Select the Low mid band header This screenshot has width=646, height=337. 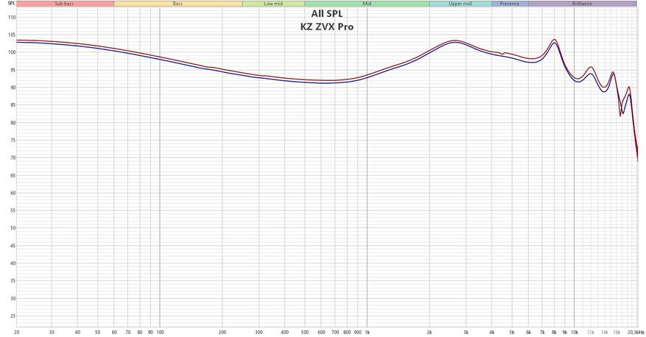click(273, 3)
